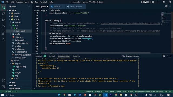Toggle the debug console view options icon

pos(164,56)
